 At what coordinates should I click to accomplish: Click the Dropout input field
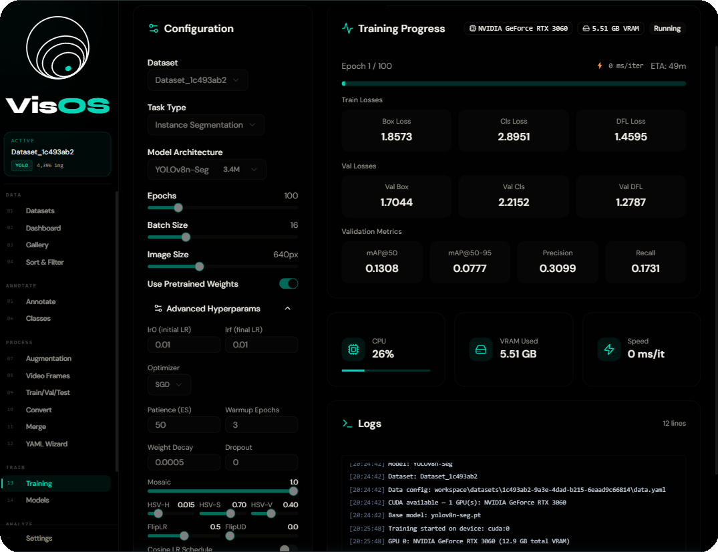coord(261,462)
